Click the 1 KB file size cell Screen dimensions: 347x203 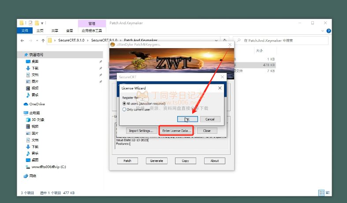coord(271,59)
